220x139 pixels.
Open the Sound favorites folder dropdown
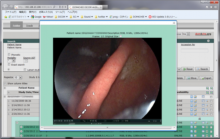[87, 17]
